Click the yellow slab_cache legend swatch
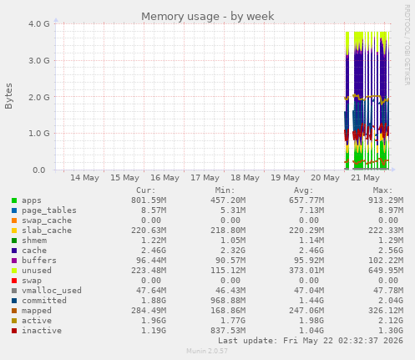 point(14,231)
